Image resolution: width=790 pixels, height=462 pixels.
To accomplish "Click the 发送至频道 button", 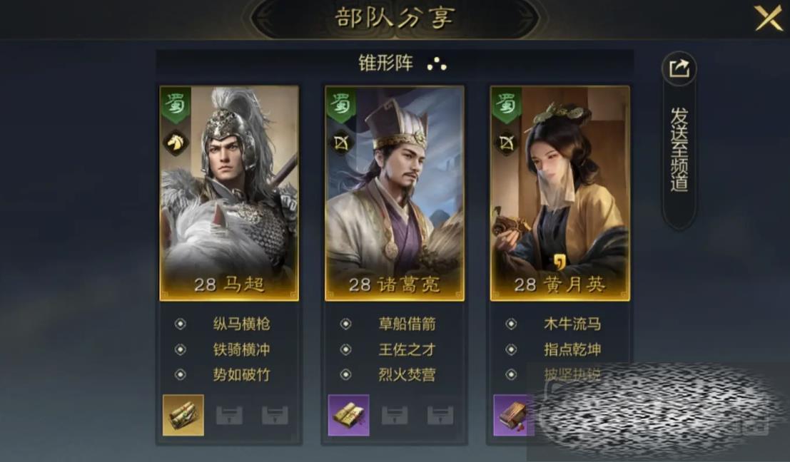I will click(x=679, y=149).
